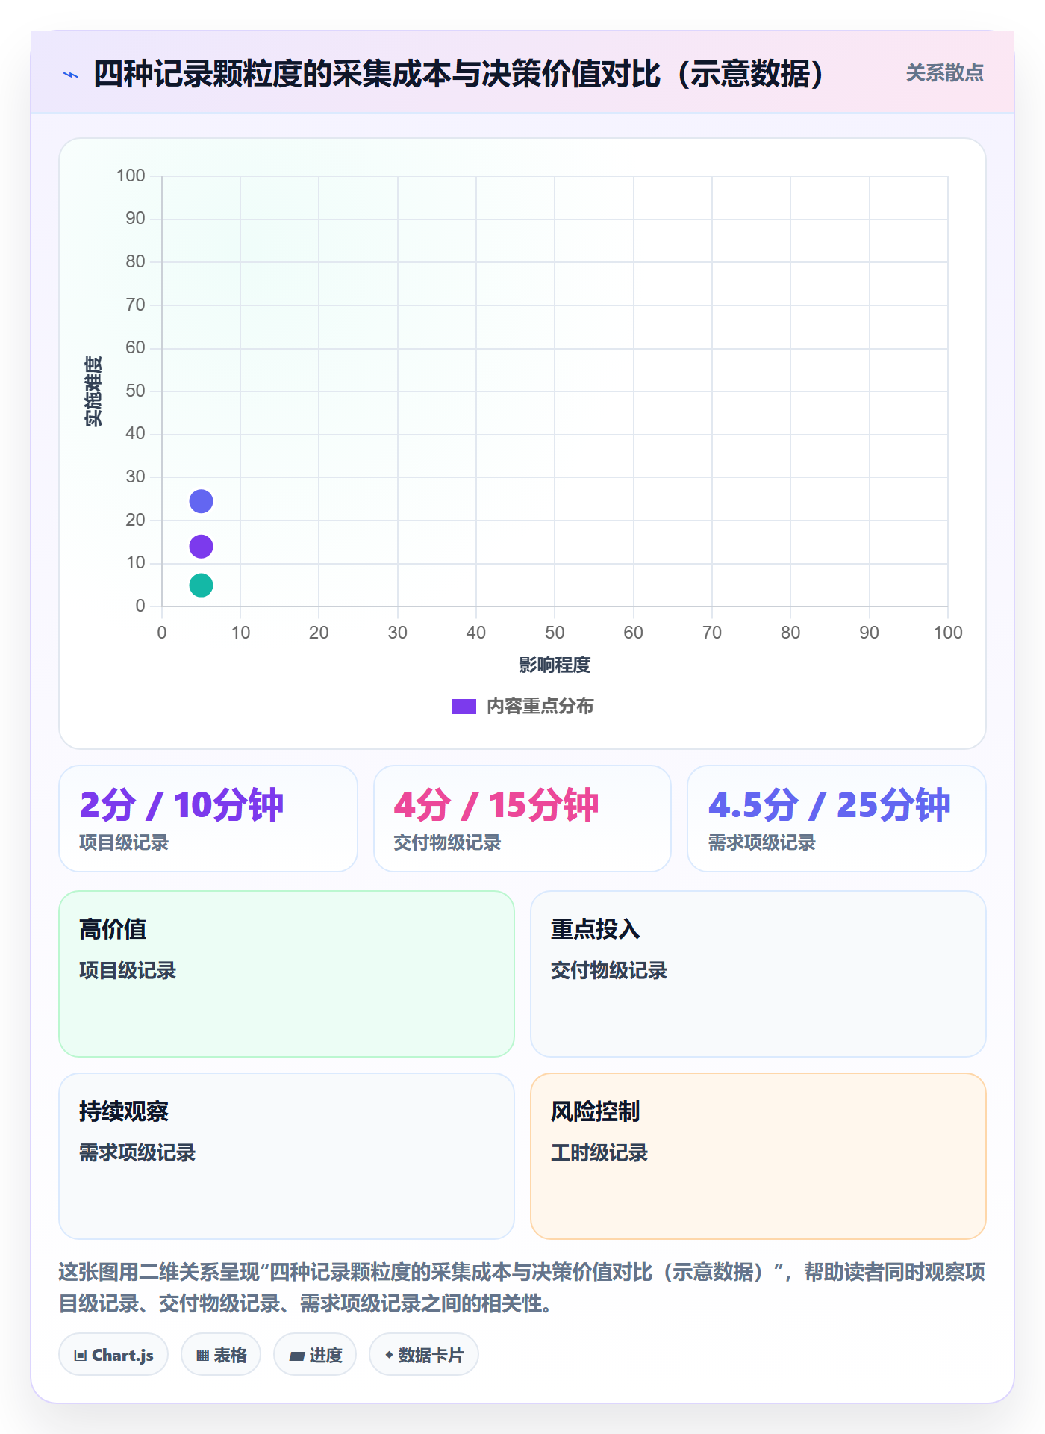The image size is (1045, 1434).
Task: Click 交付物级记录 in the 重点投入 card
Action: click(x=609, y=971)
